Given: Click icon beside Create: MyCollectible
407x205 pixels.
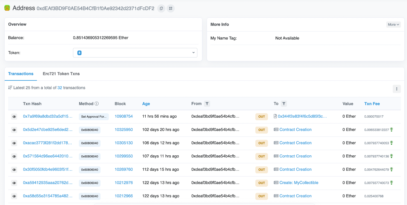Looking at the screenshot, I should 276,183.
